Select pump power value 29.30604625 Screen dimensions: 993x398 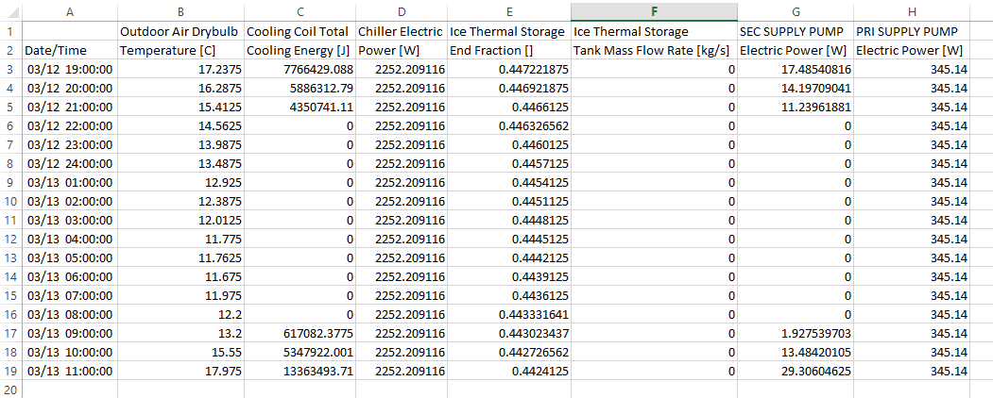795,371
